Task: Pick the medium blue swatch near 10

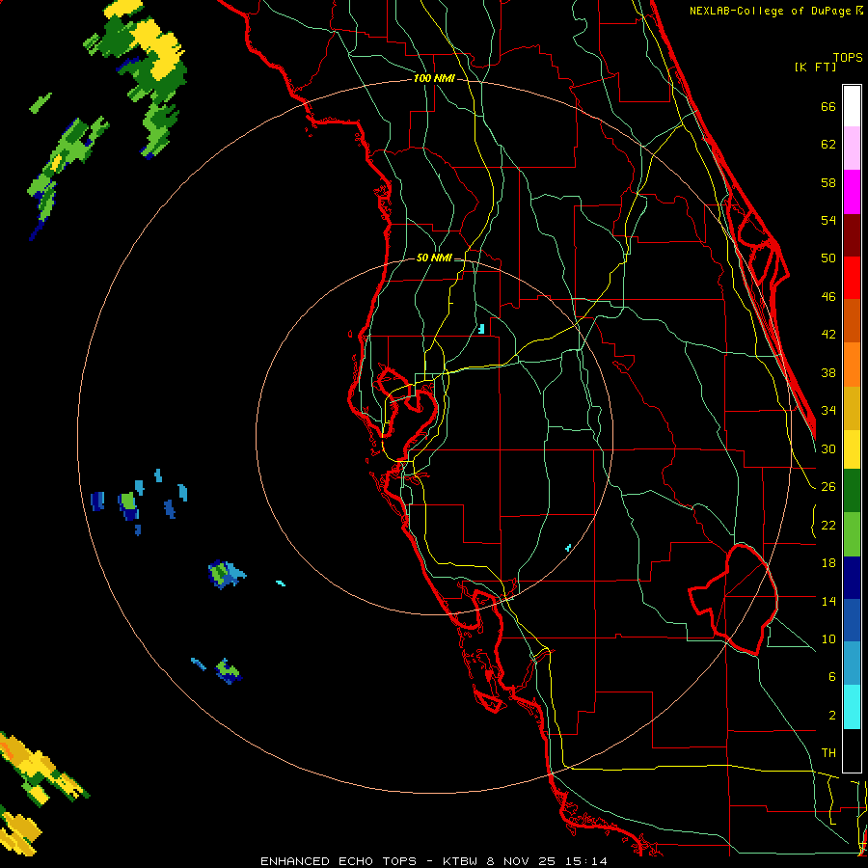Action: click(852, 621)
